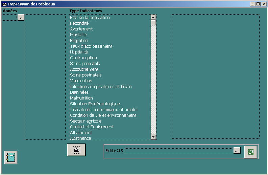268x175 pixels.
Task: Select 'Situation Epidémiologique' entry
Action: 95,104
